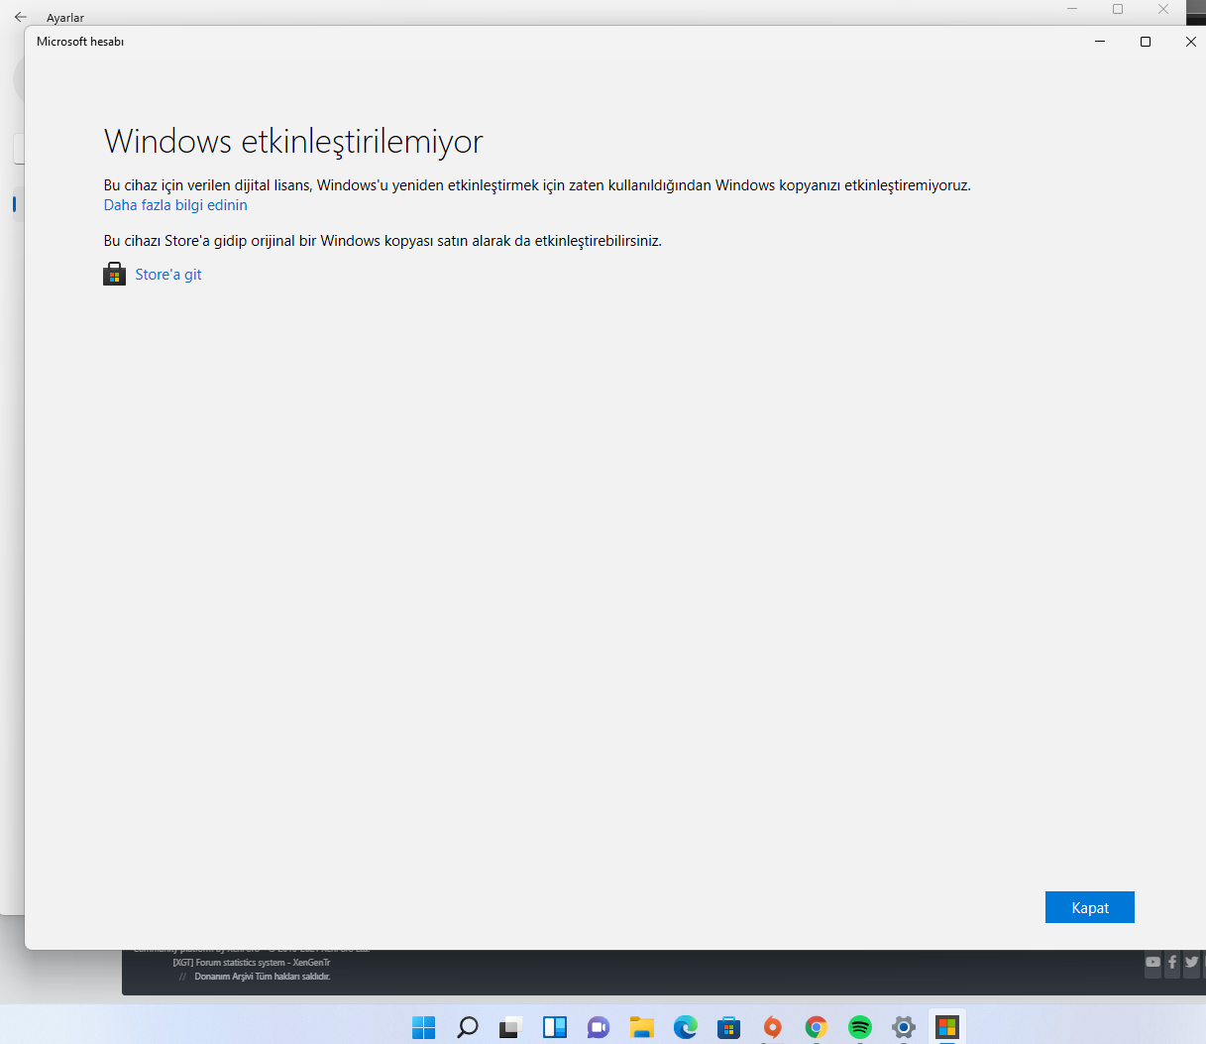Click the 'Windows etkinleştirilemiyor' heading
Image resolution: width=1206 pixels, height=1044 pixels.
coord(293,142)
